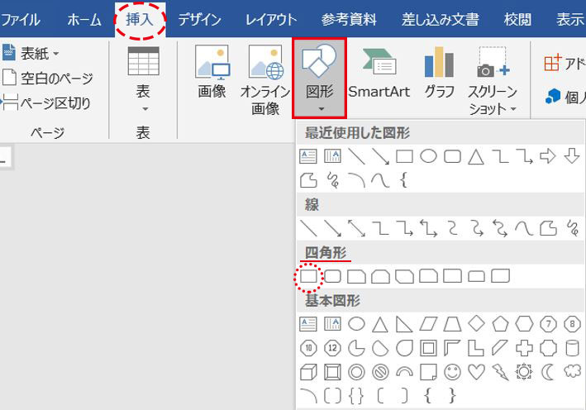
Task: Select the 挿入 ribbon tab
Action: pyautogui.click(x=140, y=20)
